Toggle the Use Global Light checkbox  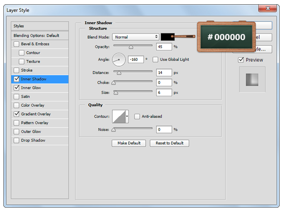tap(155, 59)
